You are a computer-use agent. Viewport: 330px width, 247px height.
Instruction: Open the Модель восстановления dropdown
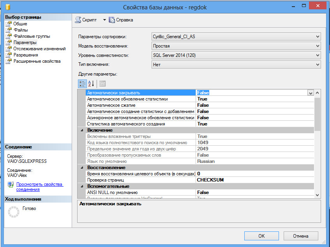click(317, 46)
